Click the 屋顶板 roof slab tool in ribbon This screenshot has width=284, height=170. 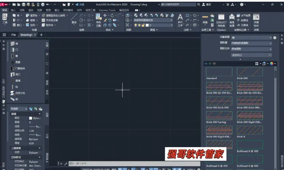click(x=32, y=16)
